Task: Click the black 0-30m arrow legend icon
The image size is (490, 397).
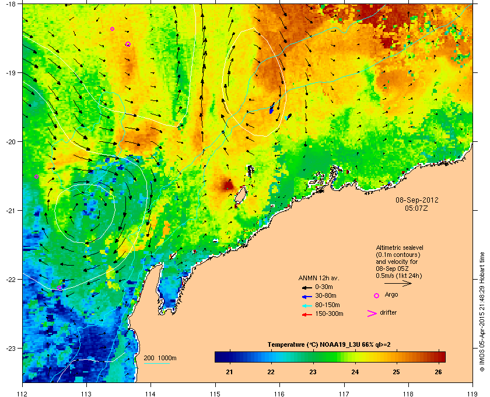Action: [x=307, y=287]
